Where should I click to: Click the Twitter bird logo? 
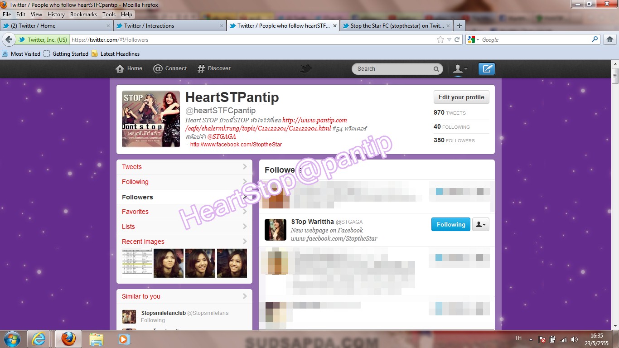tap(306, 68)
